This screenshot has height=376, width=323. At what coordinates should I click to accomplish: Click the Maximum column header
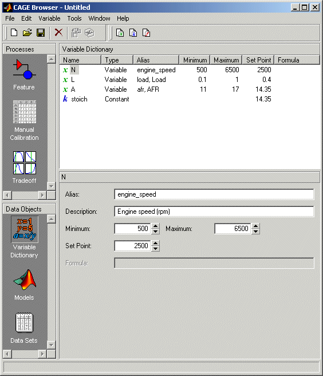pyautogui.click(x=226, y=60)
